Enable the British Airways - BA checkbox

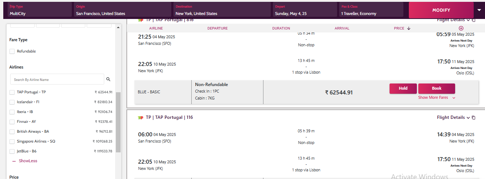pyautogui.click(x=12, y=132)
